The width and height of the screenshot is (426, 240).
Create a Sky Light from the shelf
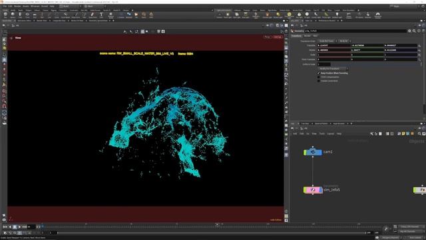[299, 15]
